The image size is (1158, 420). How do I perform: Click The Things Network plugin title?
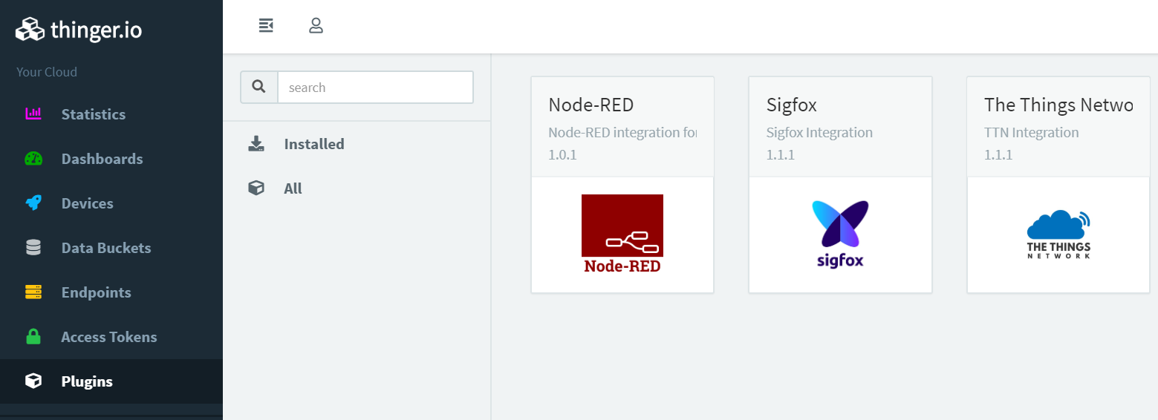pyautogui.click(x=1058, y=105)
